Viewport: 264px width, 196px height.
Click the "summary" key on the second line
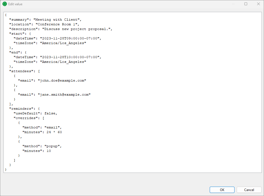tap(20, 20)
